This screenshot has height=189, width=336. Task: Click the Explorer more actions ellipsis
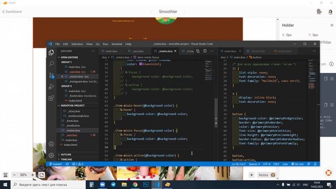93,51
